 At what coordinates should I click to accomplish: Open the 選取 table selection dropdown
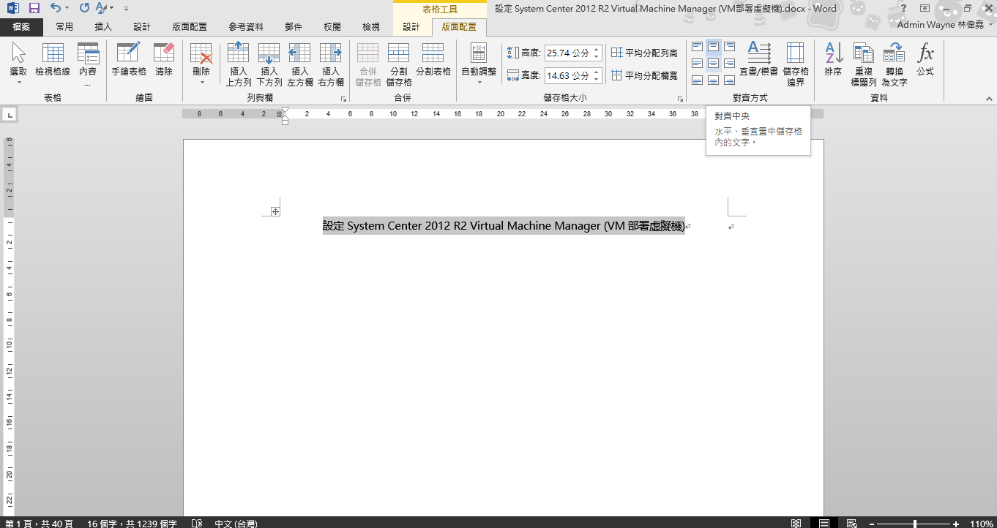[x=18, y=63]
